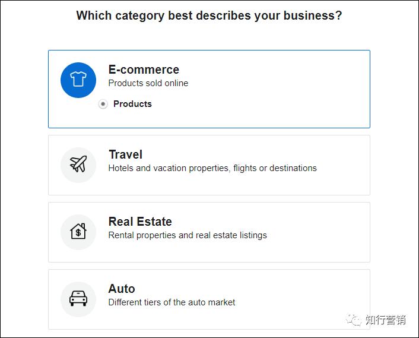Click the 'Which category best describes' heading
This screenshot has width=419, height=338.
pos(209,15)
